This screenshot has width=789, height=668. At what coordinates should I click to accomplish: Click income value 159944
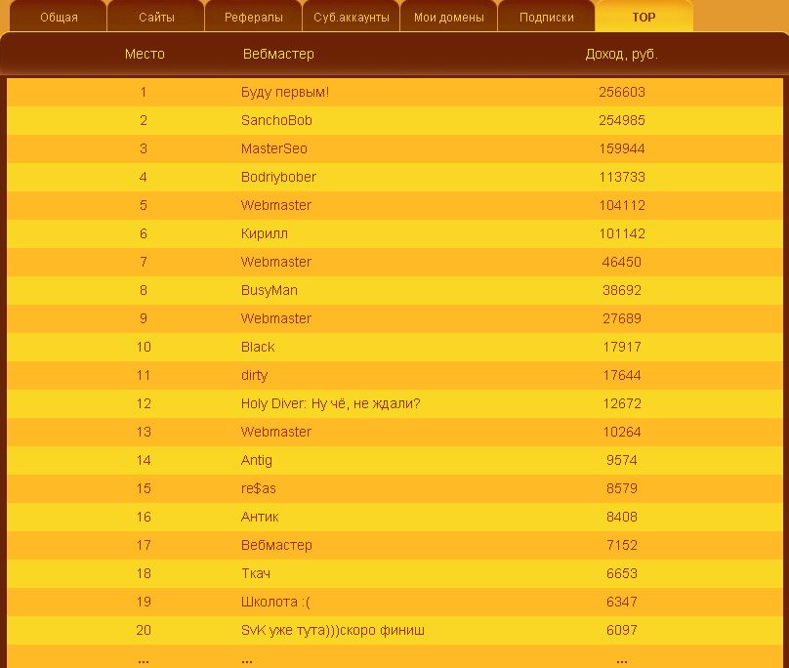coord(621,148)
